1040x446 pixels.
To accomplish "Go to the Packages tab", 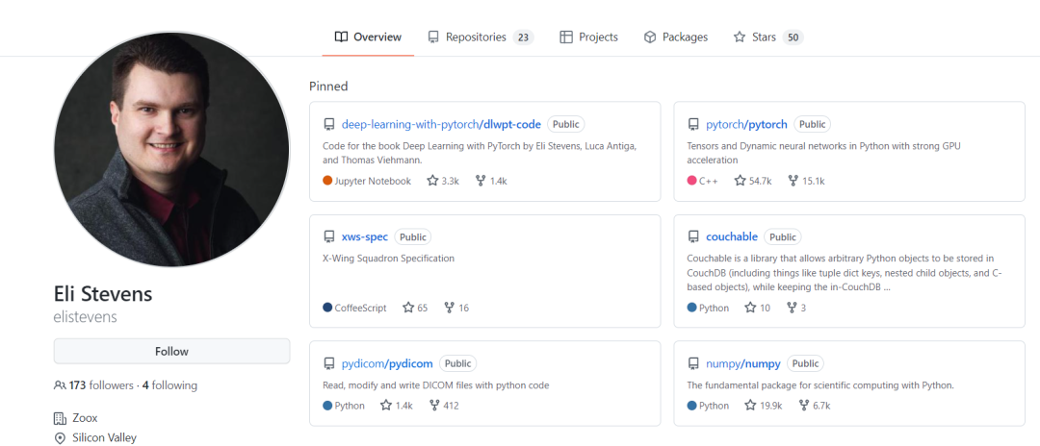I will click(x=675, y=37).
